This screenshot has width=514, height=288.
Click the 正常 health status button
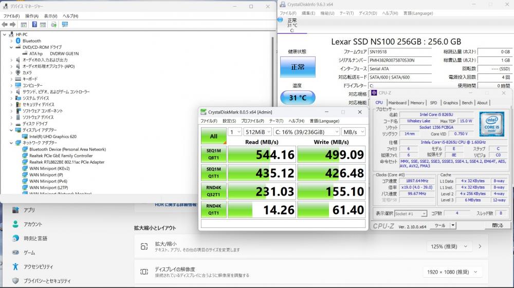coord(298,67)
